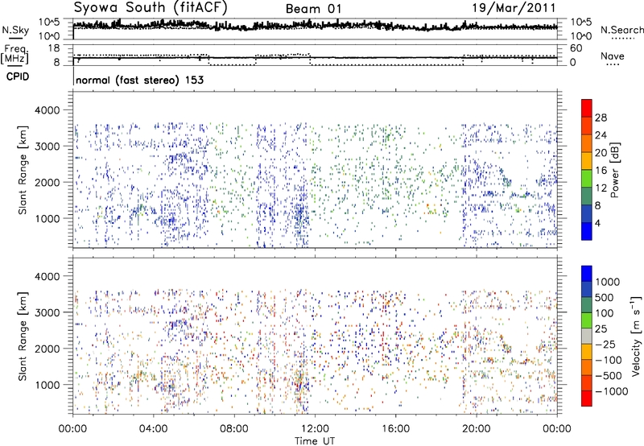644x446 pixels.
Task: Click the '60' Nave axis tick
Action: (x=576, y=48)
